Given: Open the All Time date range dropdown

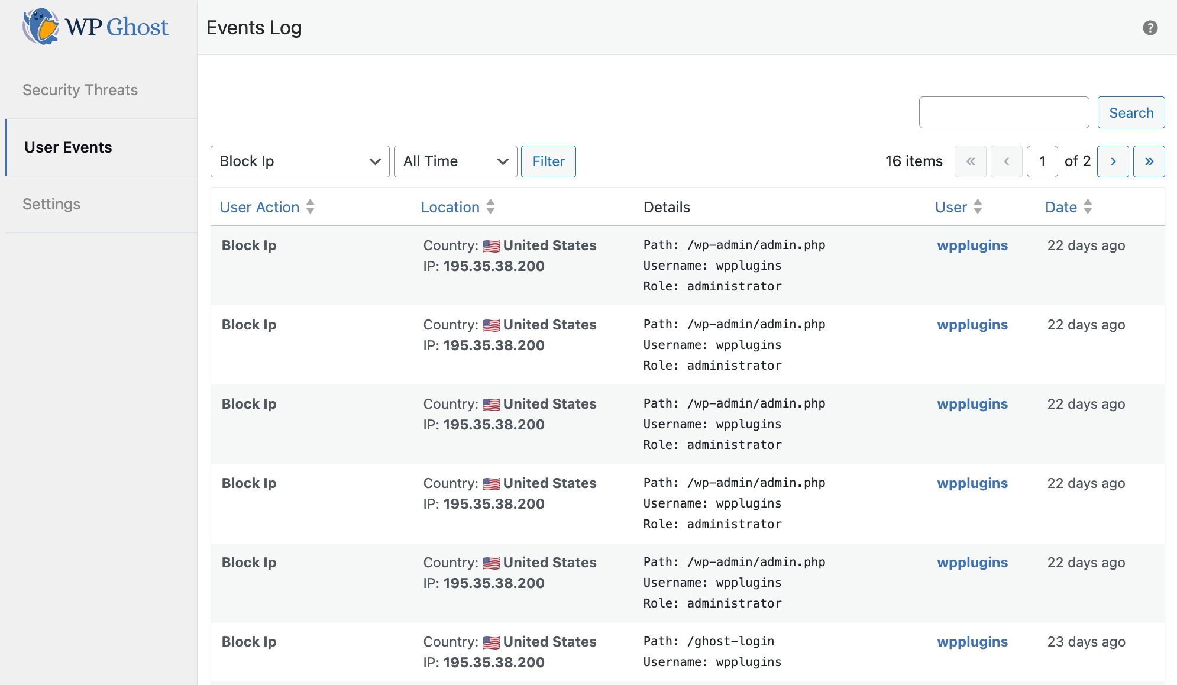Looking at the screenshot, I should [x=455, y=161].
